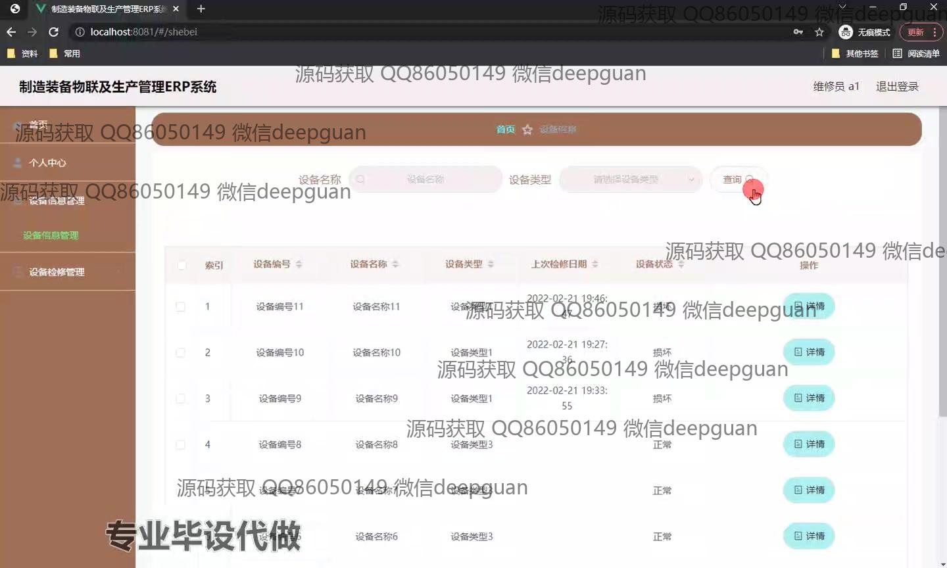Expand 设备检修管理 sidebar menu
Viewport: 947px width, 568px height.
57,272
